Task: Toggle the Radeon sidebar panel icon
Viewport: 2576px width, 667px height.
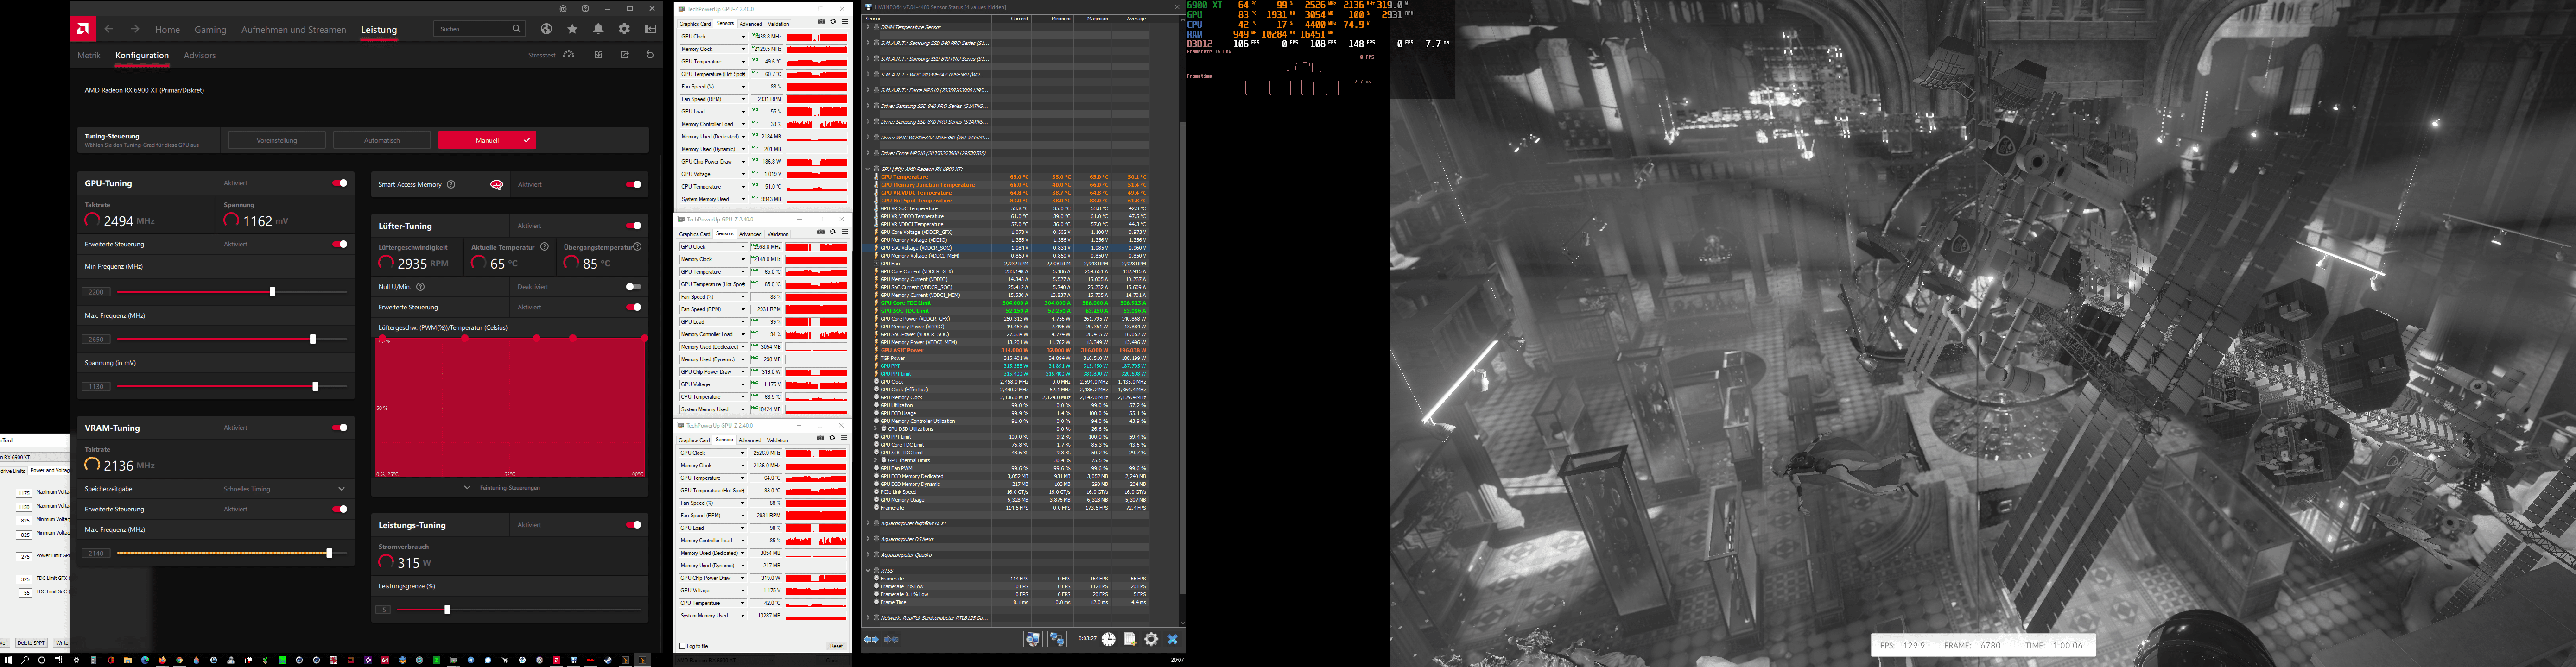Action: pyautogui.click(x=650, y=29)
